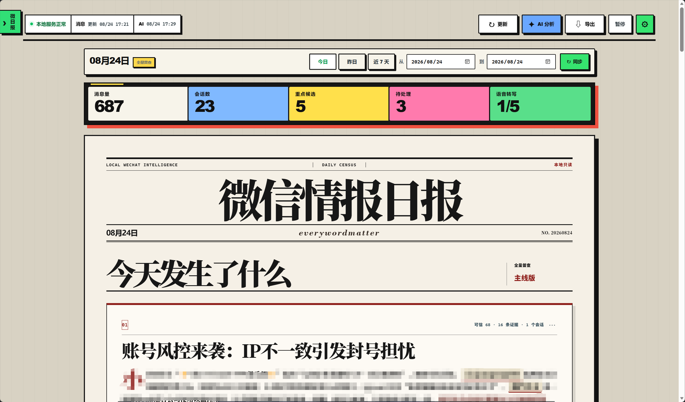
Task: Click the DAILY CENSUS label
Action: pyautogui.click(x=339, y=165)
